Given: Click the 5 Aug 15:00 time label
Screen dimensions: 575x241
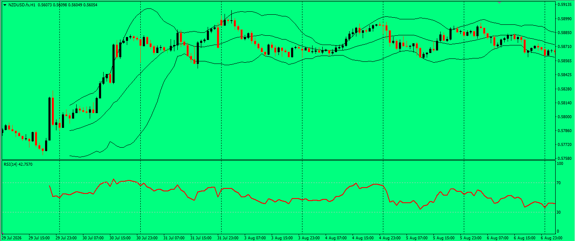Looking at the screenshot, I should (x=443, y=238).
